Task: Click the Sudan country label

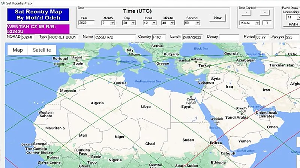Action: pos(188,140)
